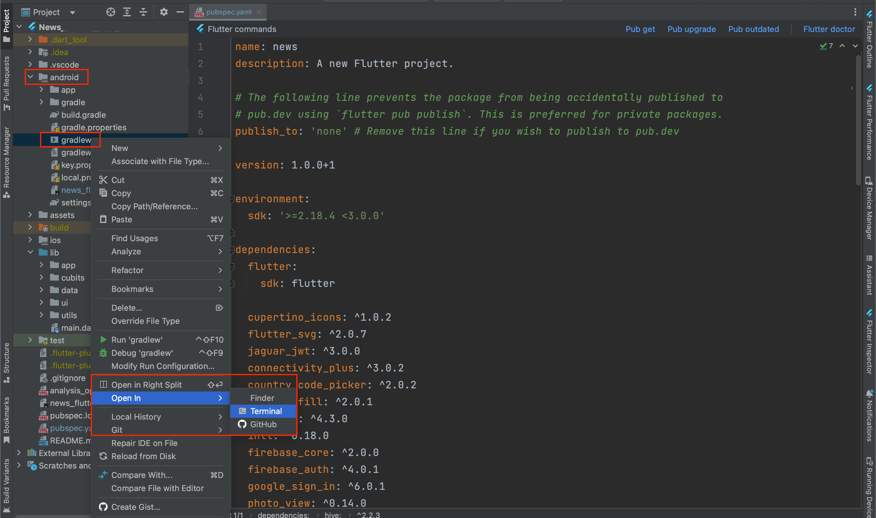
Task: Select Terminal in the Open In submenu
Action: (x=266, y=411)
